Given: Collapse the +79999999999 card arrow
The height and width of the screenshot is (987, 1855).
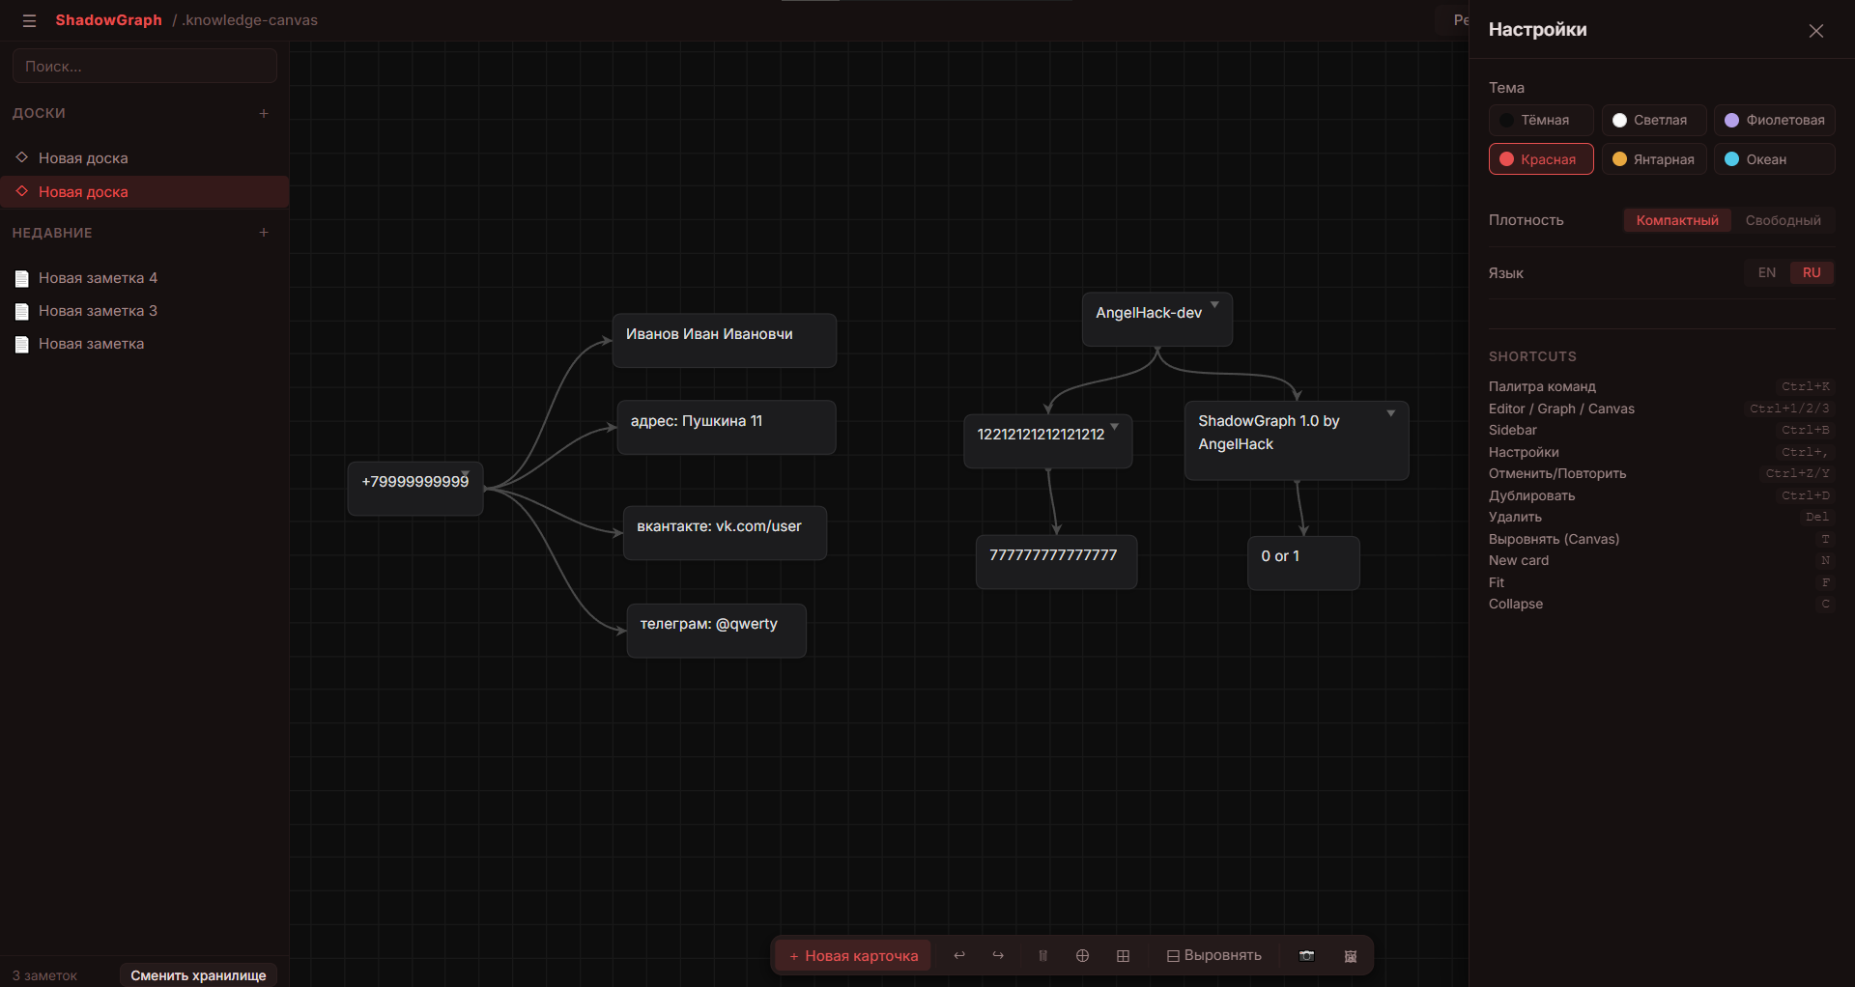Looking at the screenshot, I should pos(465,473).
